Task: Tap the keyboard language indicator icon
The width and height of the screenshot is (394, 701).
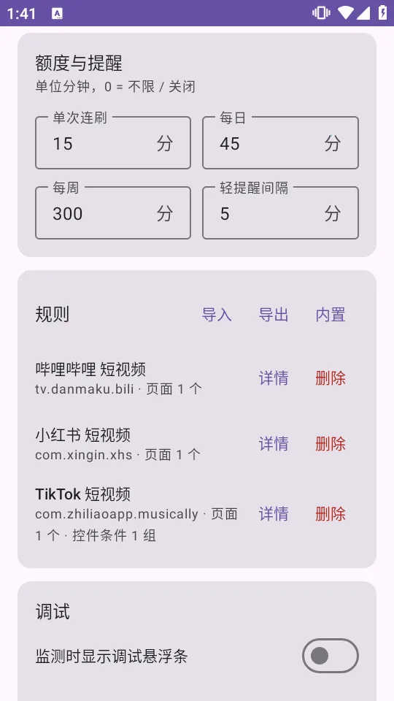Action: tap(57, 13)
